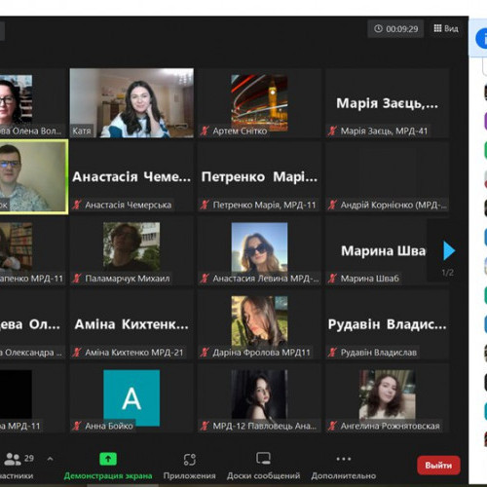Click the page indicator 1/2
The width and height of the screenshot is (487, 487).
(448, 273)
